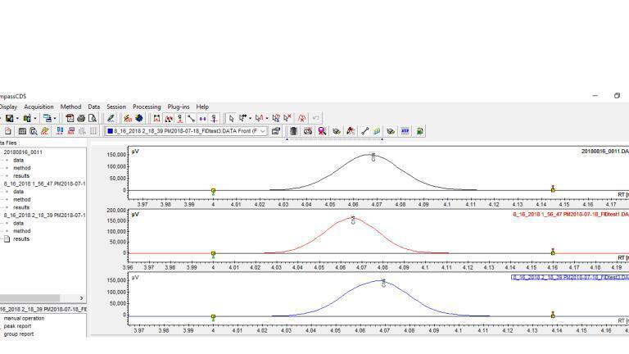Screen dimensions: 629x354
Task: Click the peak bracket markers icon
Action: (157, 118)
